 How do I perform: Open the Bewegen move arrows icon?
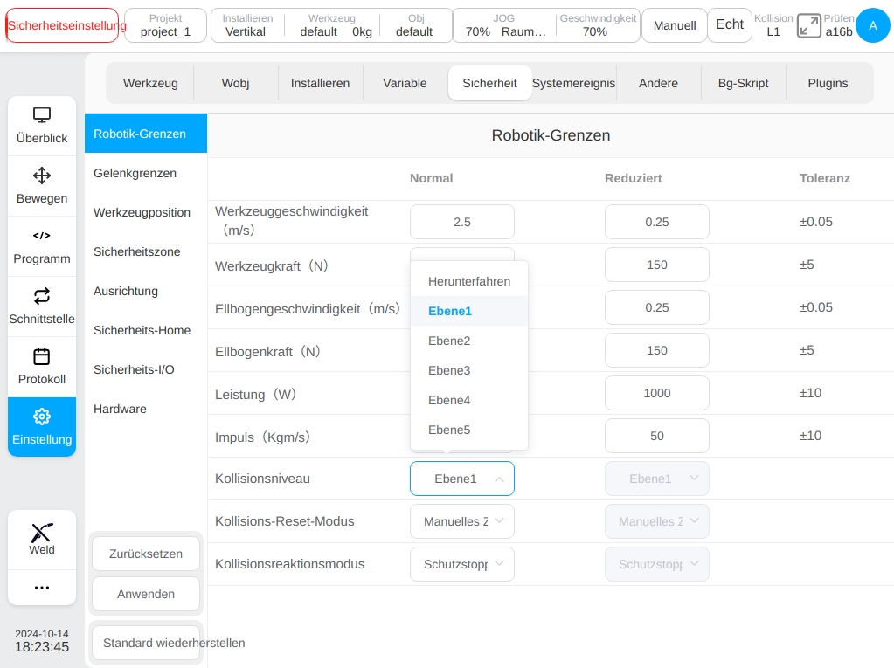tap(42, 176)
